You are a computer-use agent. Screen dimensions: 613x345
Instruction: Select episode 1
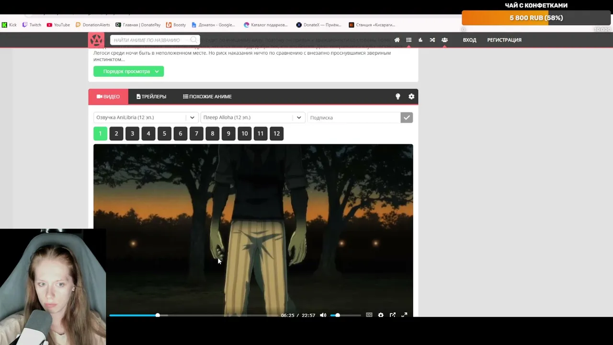(x=100, y=133)
